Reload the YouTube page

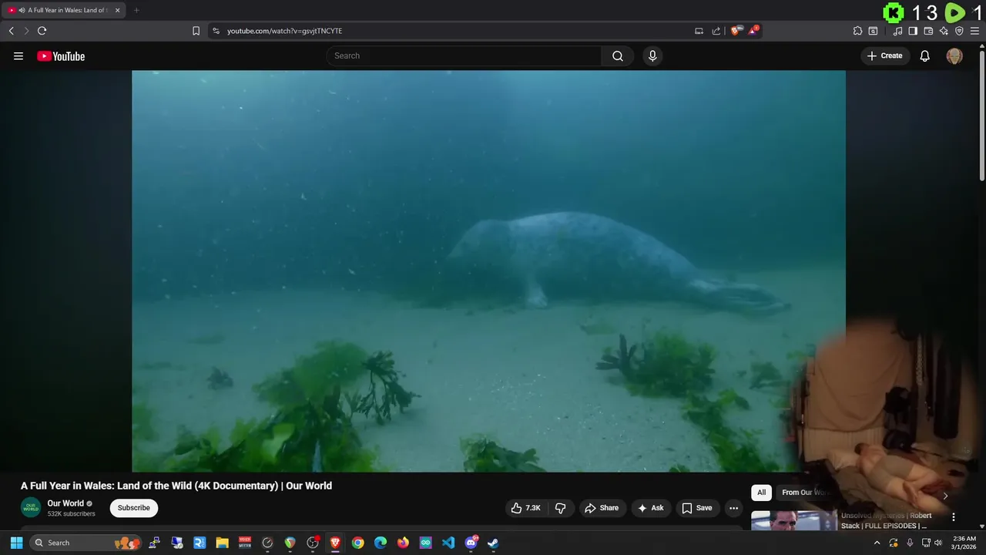(x=42, y=31)
